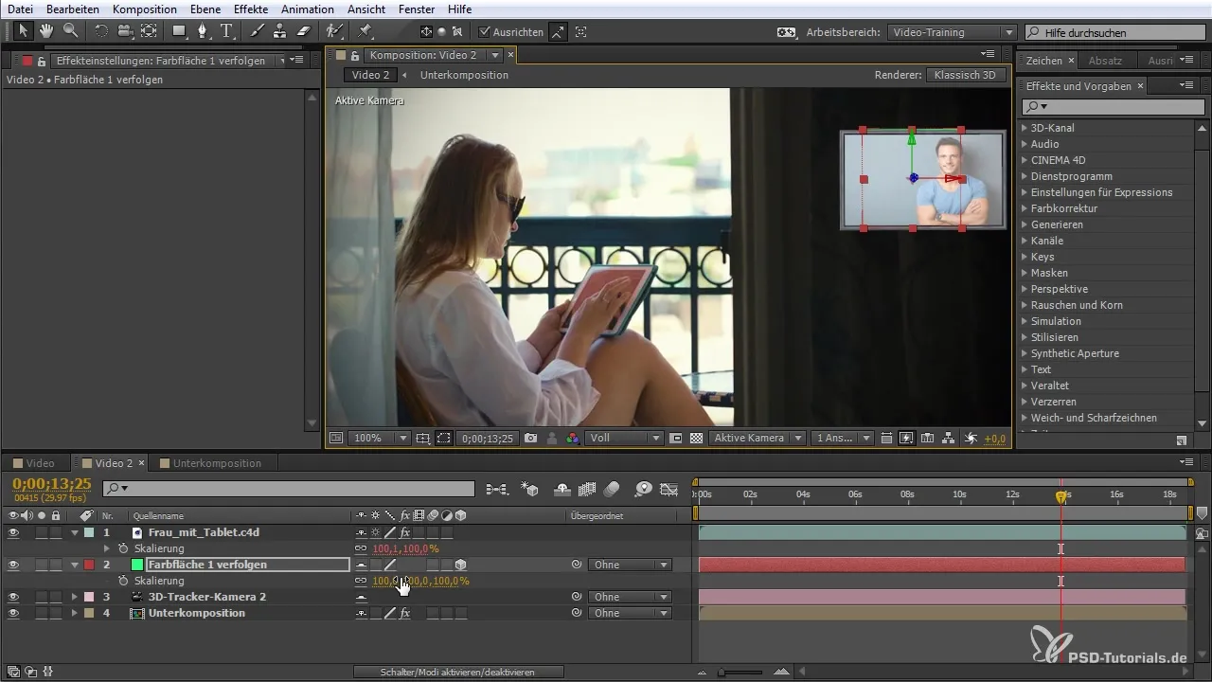Hide the Unterkomposition layer
1212x682 pixels.
click(x=13, y=613)
